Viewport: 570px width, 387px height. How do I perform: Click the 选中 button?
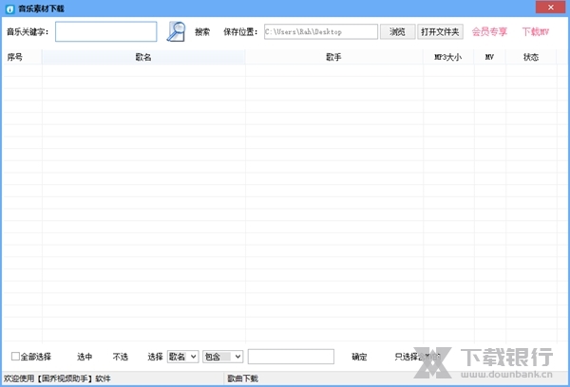coord(85,357)
